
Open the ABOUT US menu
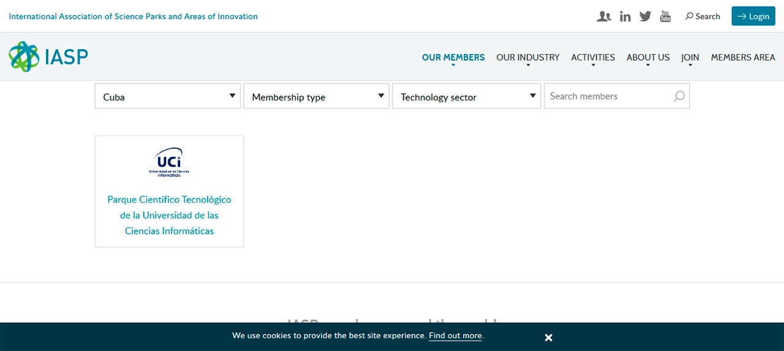[x=648, y=58]
